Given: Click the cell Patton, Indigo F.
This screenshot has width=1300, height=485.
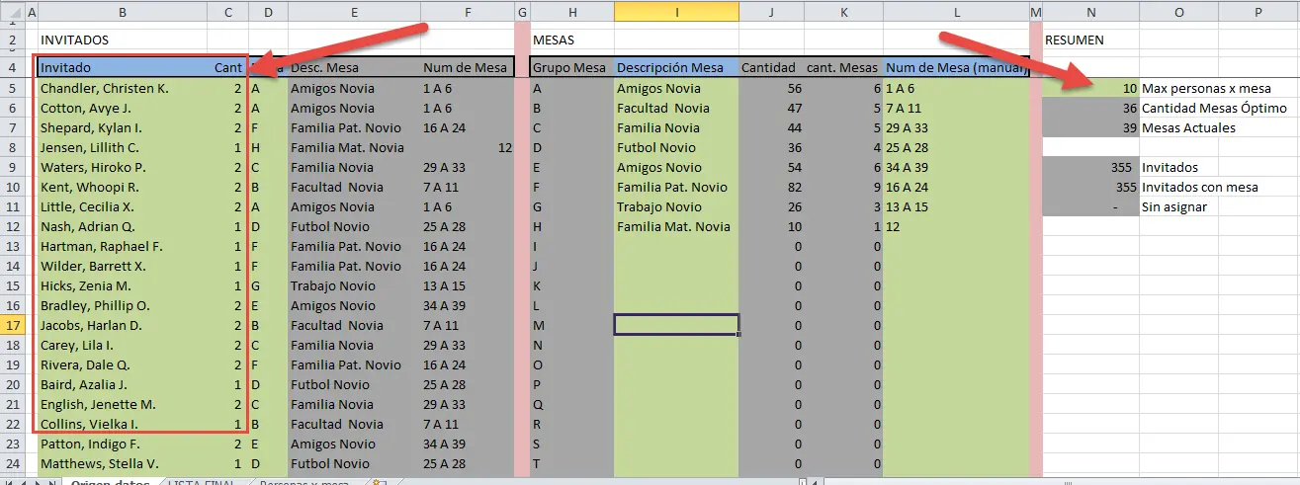Looking at the screenshot, I should coord(123,444).
